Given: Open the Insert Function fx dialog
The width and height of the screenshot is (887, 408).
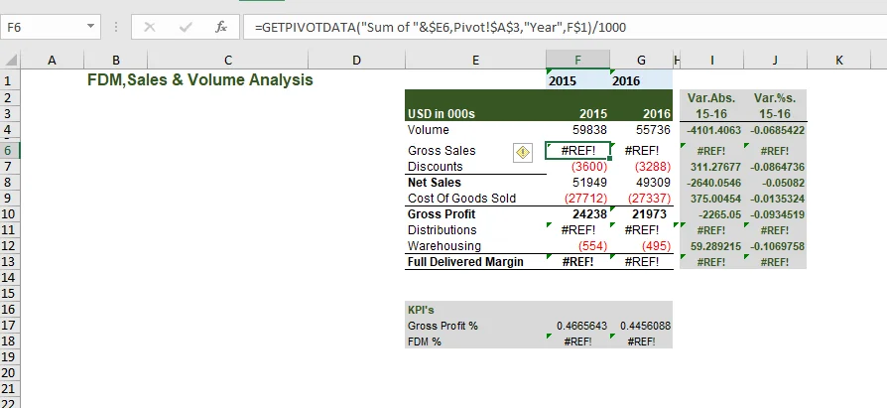Looking at the screenshot, I should 221,28.
